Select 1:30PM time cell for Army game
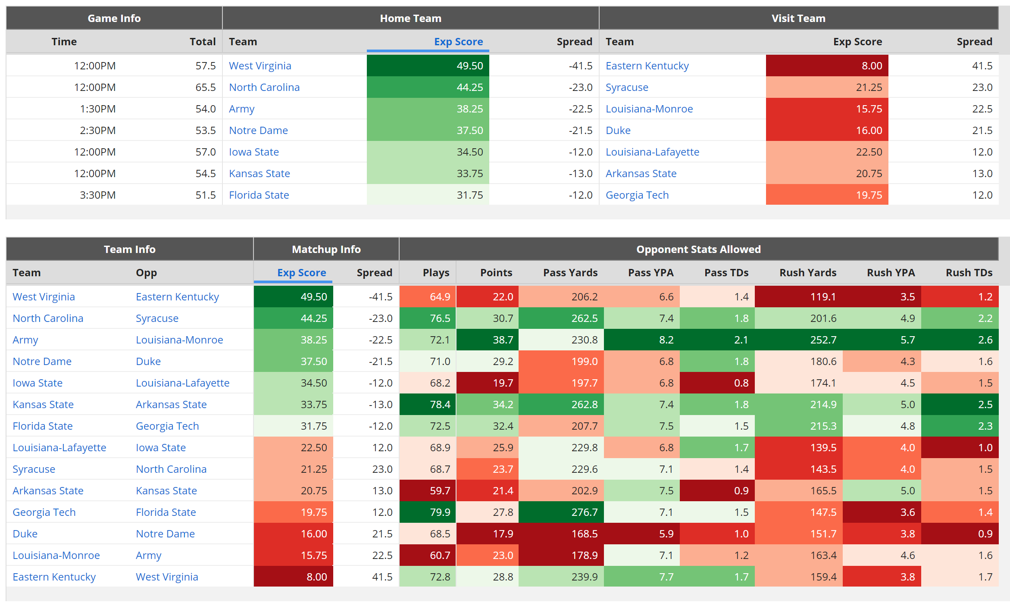The height and width of the screenshot is (615, 1010). (x=64, y=109)
